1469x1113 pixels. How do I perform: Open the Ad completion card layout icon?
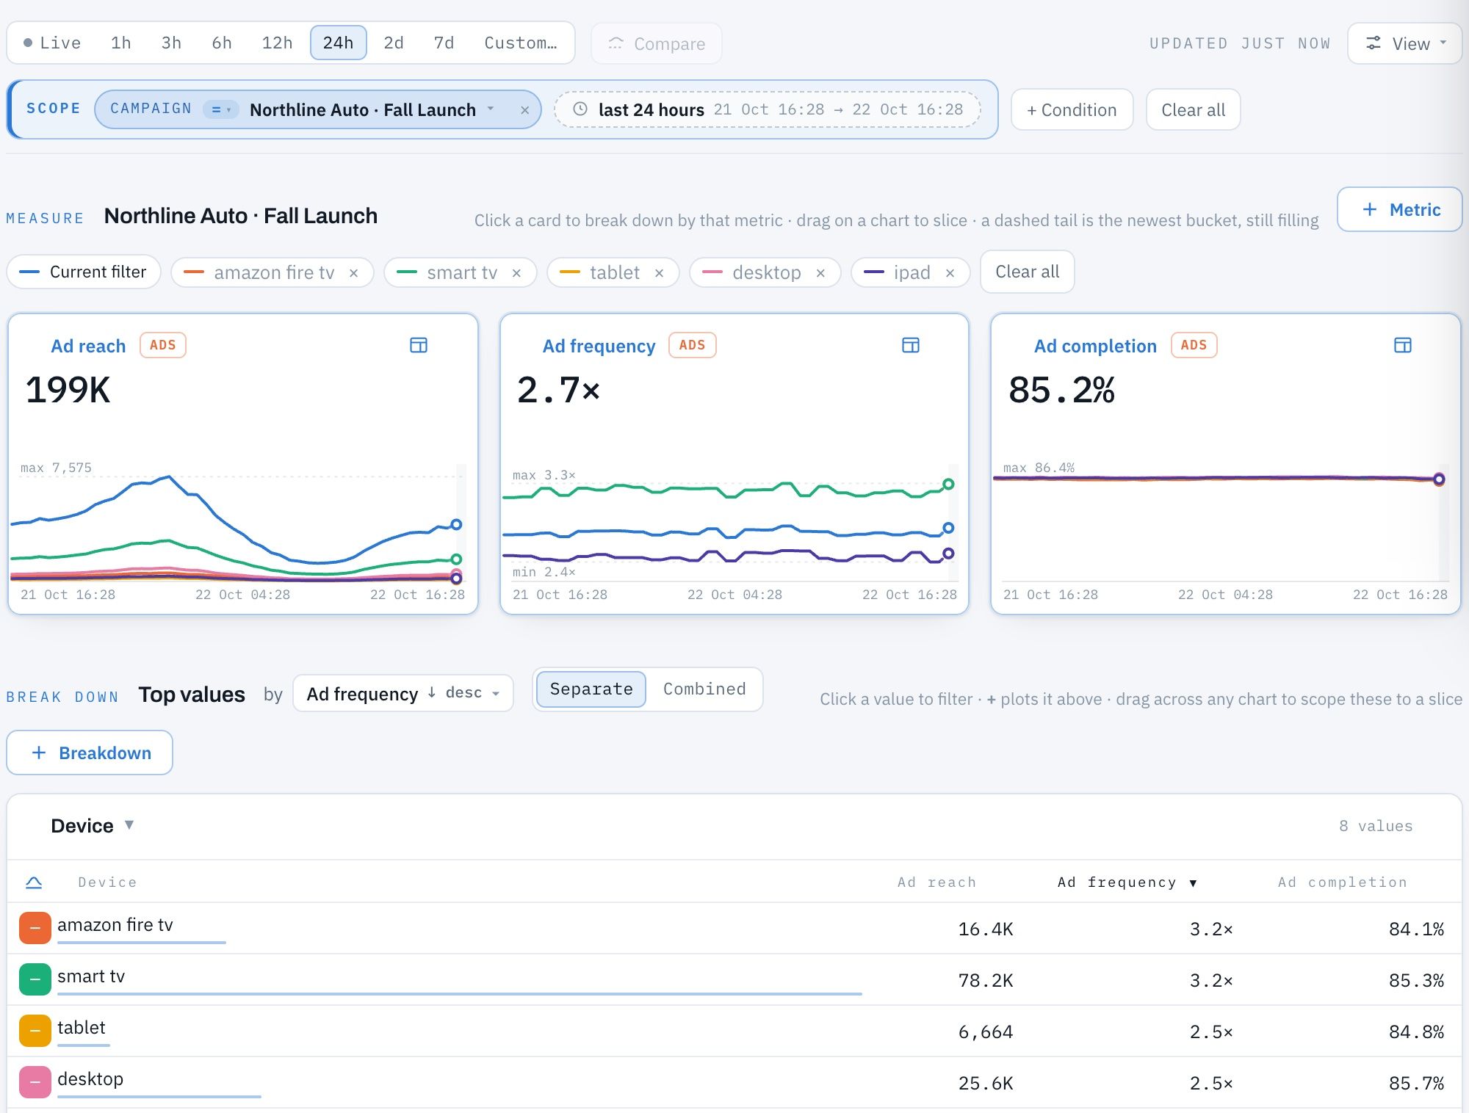click(x=1403, y=345)
